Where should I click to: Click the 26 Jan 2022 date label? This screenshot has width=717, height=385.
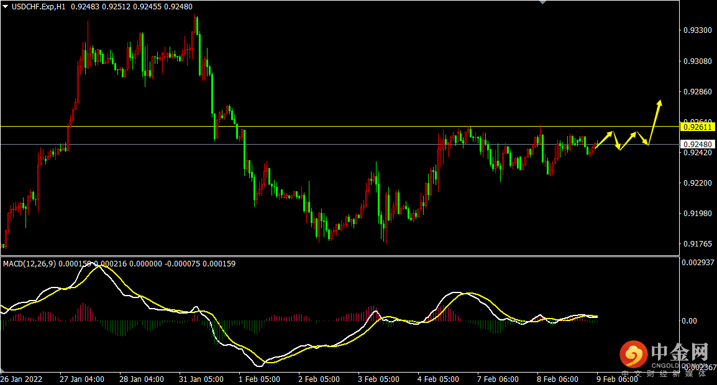[x=22, y=379]
